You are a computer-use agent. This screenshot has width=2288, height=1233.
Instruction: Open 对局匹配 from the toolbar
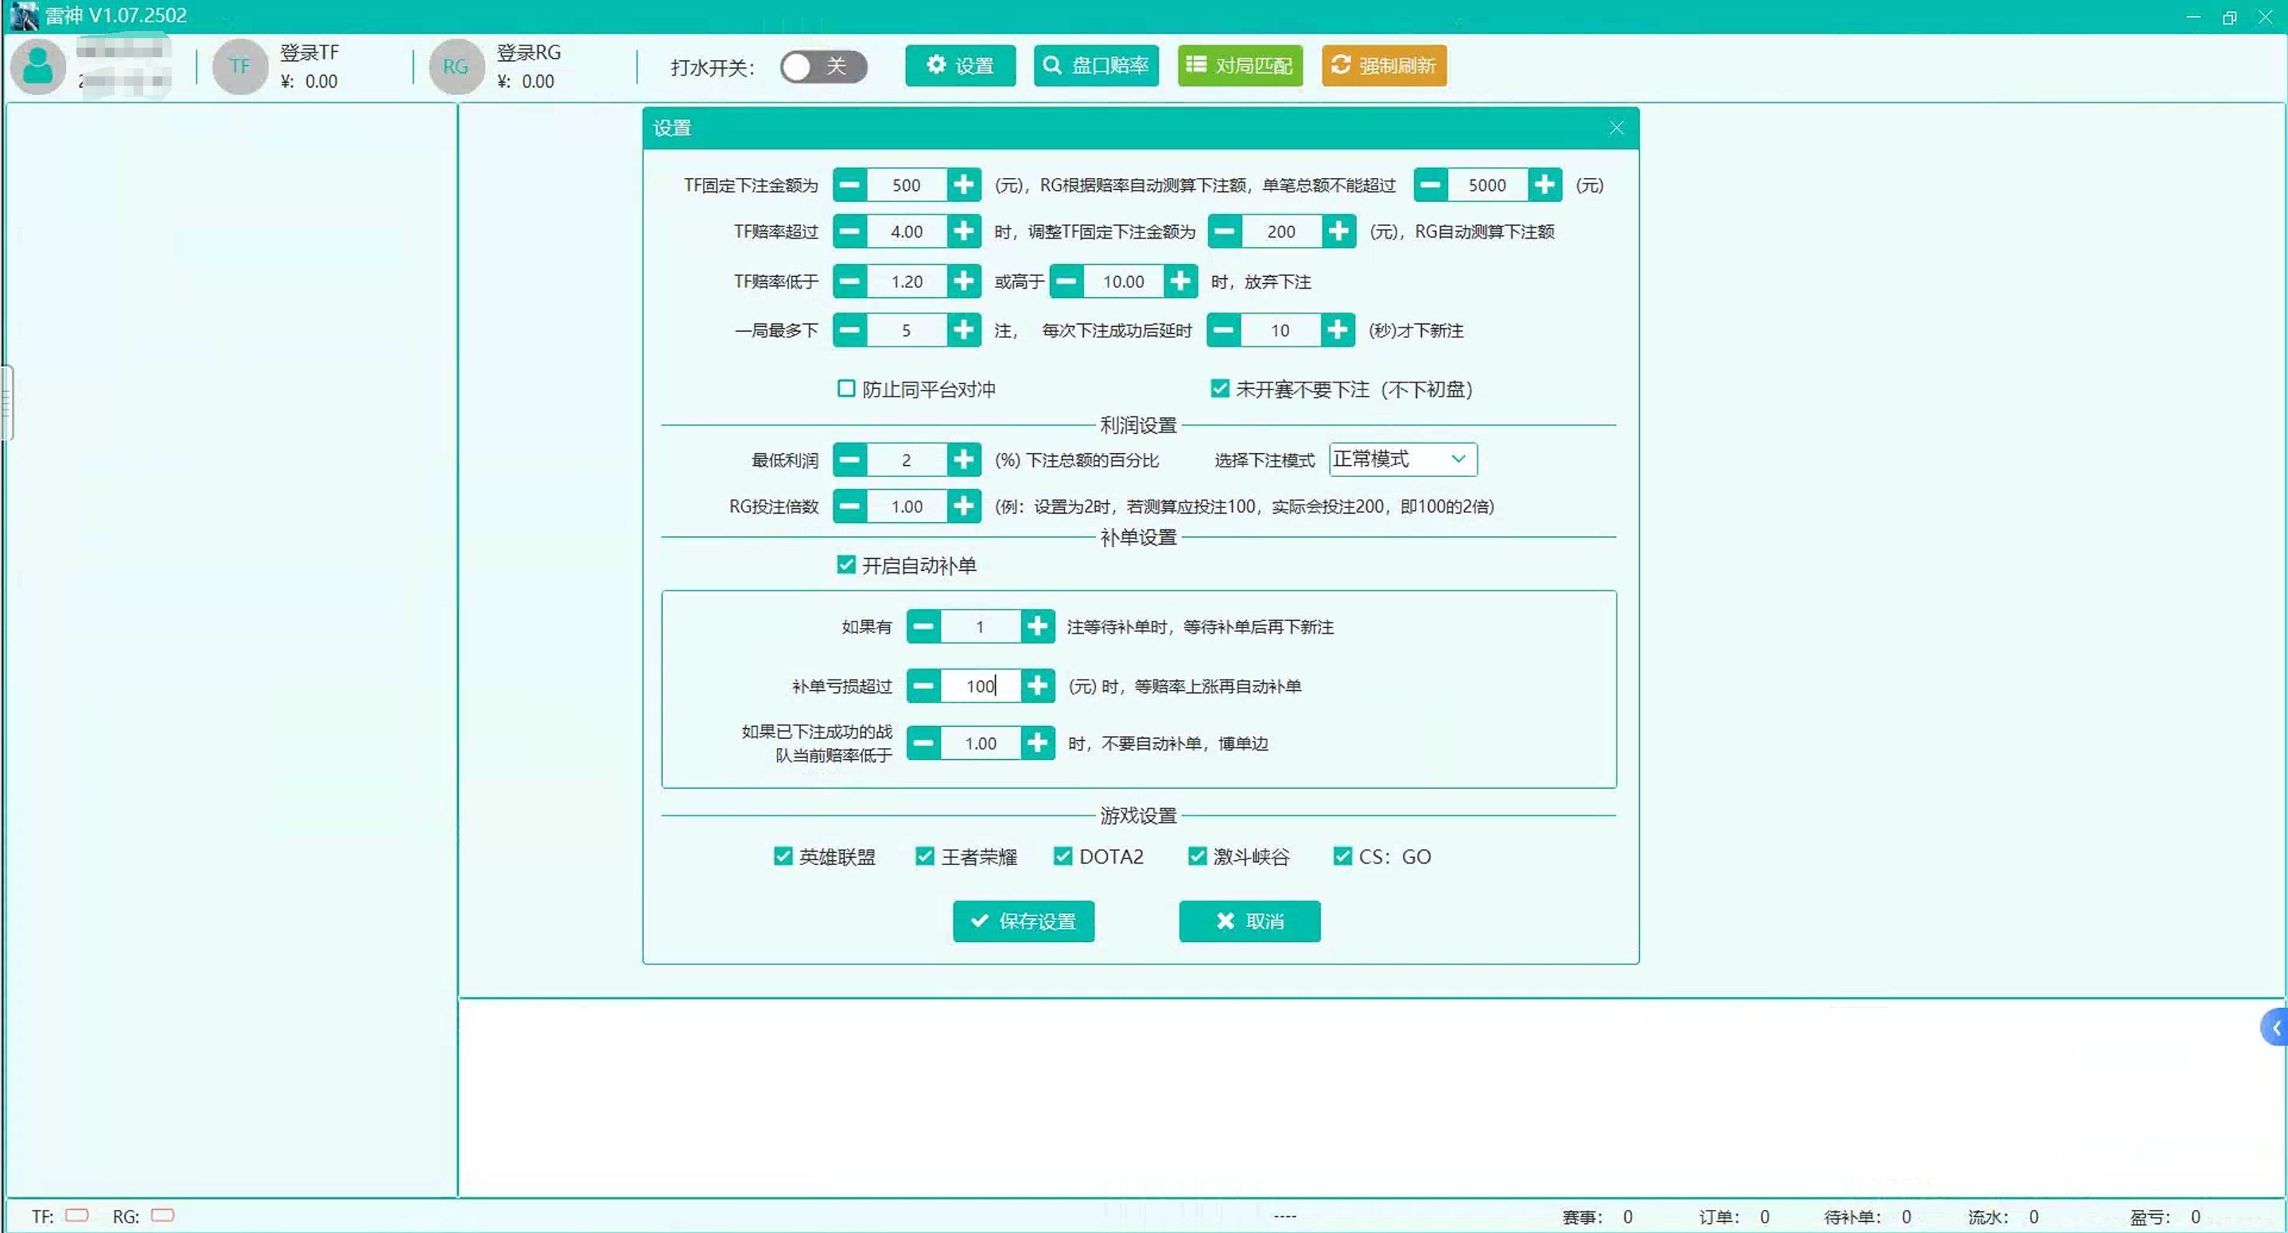click(x=1240, y=66)
